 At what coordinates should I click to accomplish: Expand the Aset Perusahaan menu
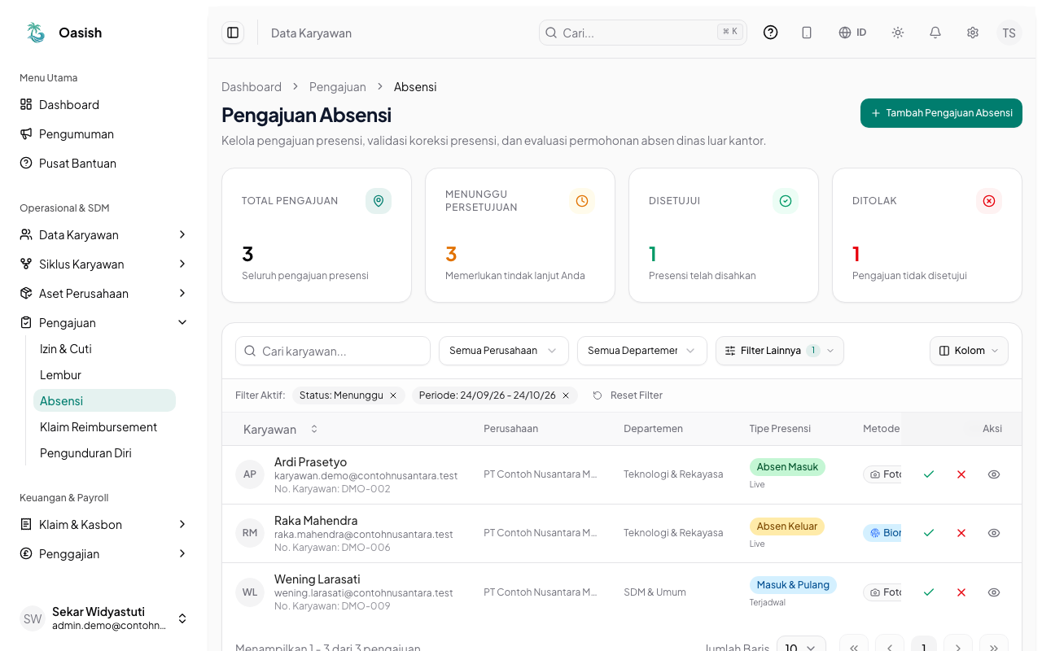coord(104,294)
